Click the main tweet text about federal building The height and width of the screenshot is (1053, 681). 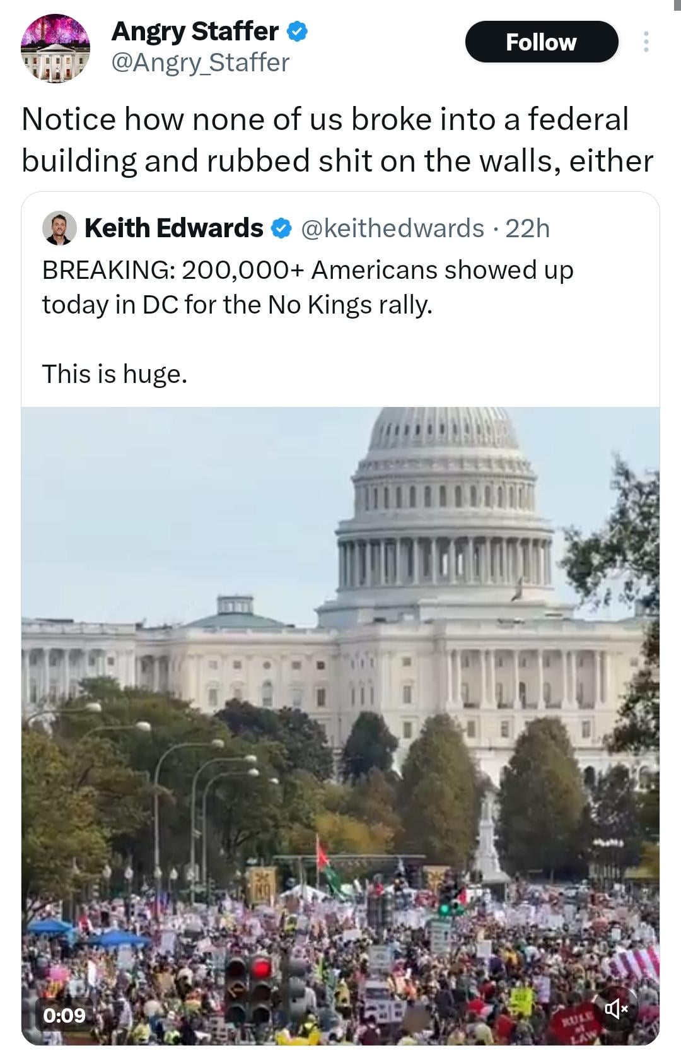click(x=337, y=139)
